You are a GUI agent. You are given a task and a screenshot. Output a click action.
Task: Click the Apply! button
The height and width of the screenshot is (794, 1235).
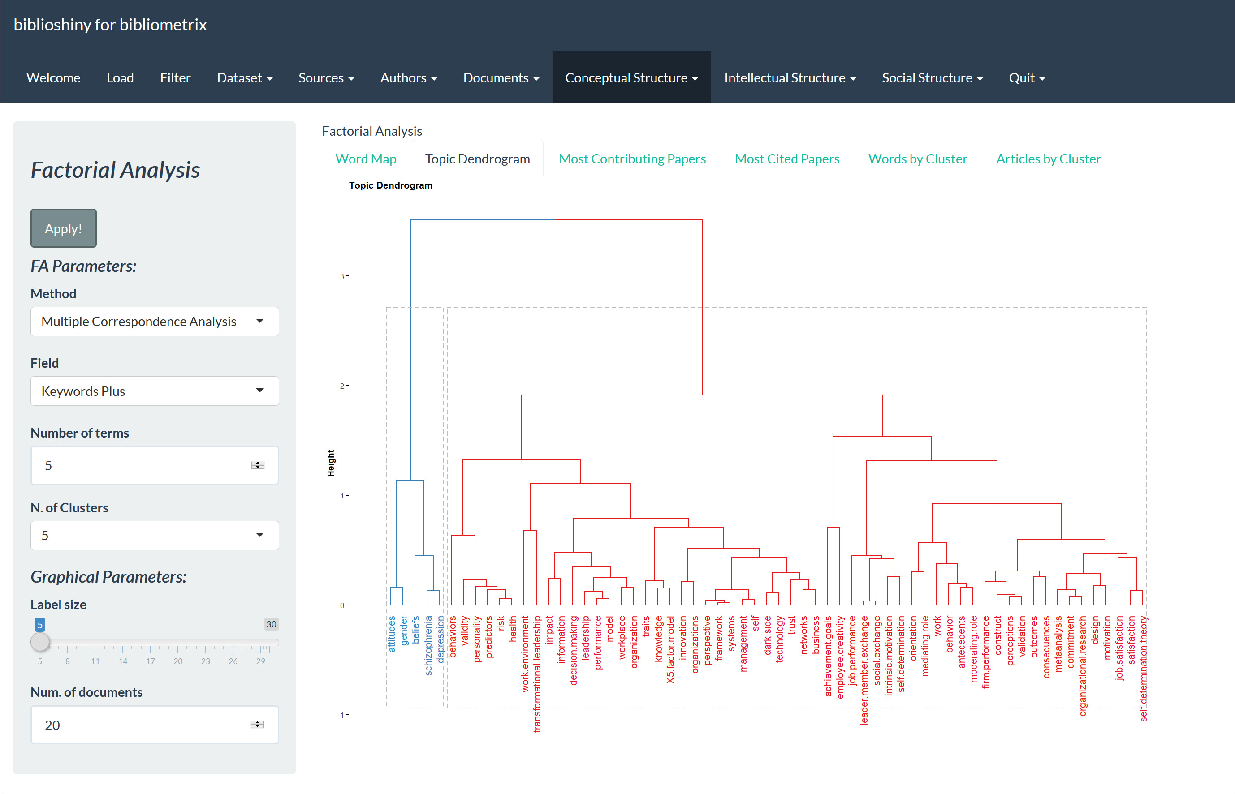[x=64, y=228]
